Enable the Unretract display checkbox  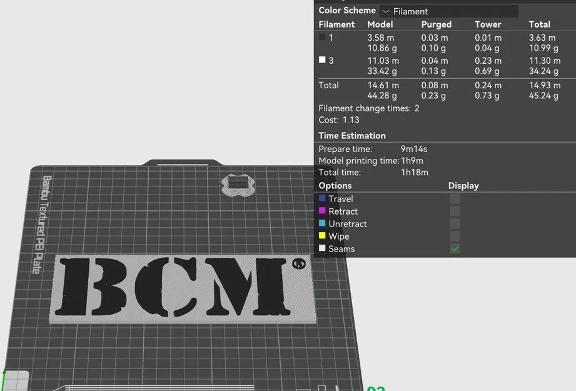(x=455, y=223)
